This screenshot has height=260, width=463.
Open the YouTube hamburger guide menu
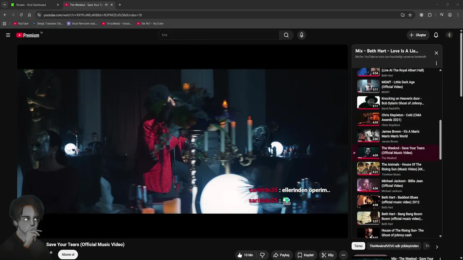(8, 35)
